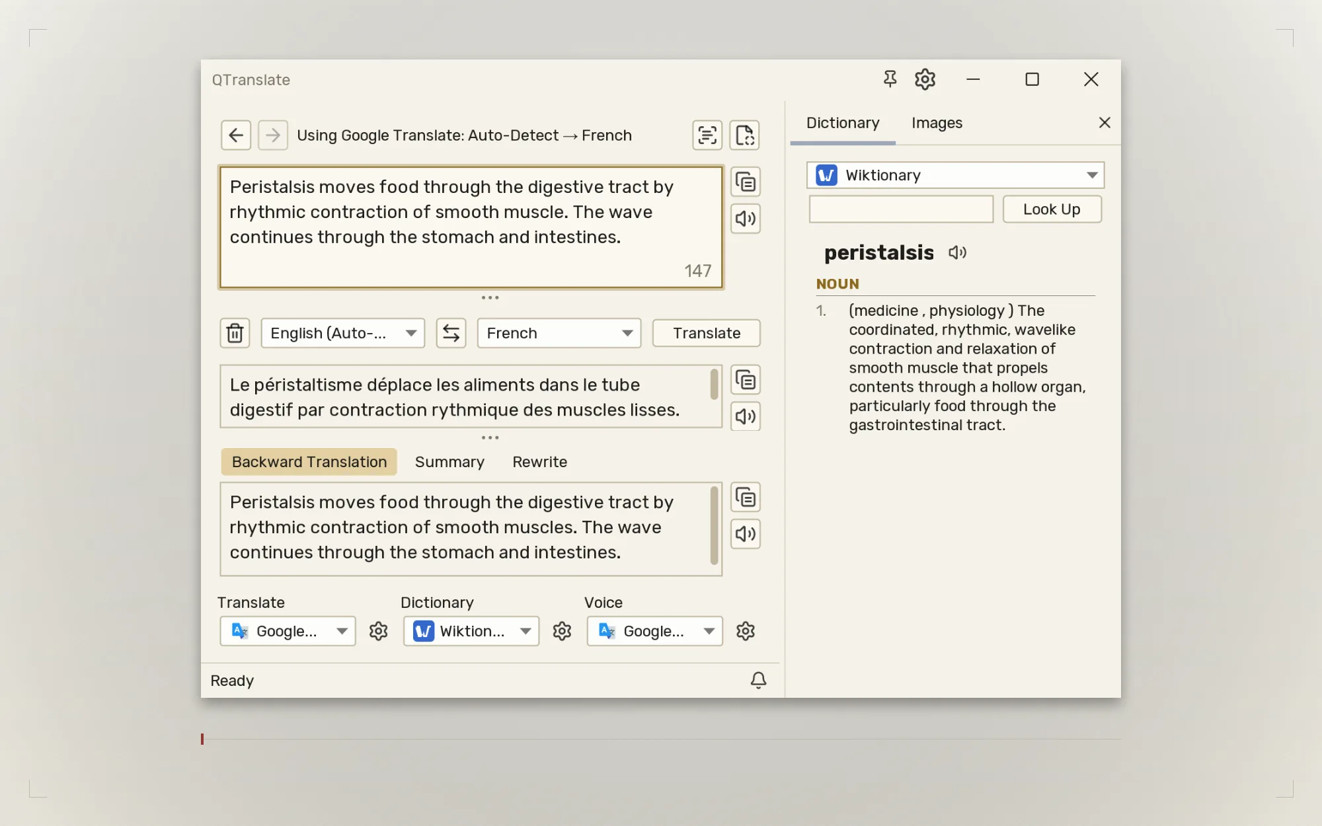Screen dimensions: 1322x826
Task: Open Dictionary service settings gear
Action: tap(562, 631)
